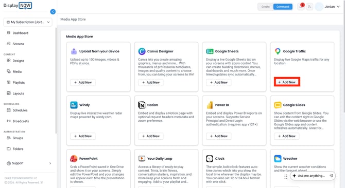Viewport: 345px width, 188px height.
Task: Click the Your Daily Loop title
Action: pyautogui.click(x=160, y=159)
